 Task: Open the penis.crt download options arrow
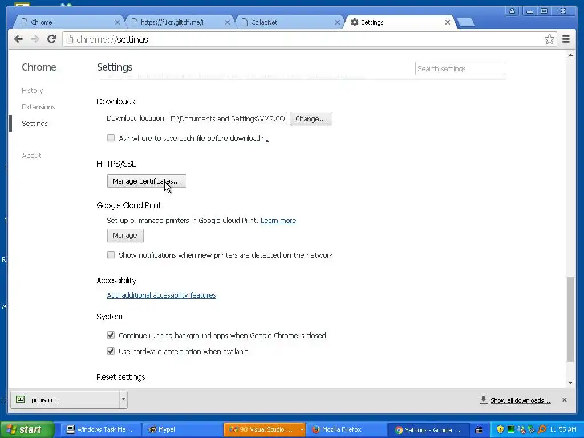point(123,400)
